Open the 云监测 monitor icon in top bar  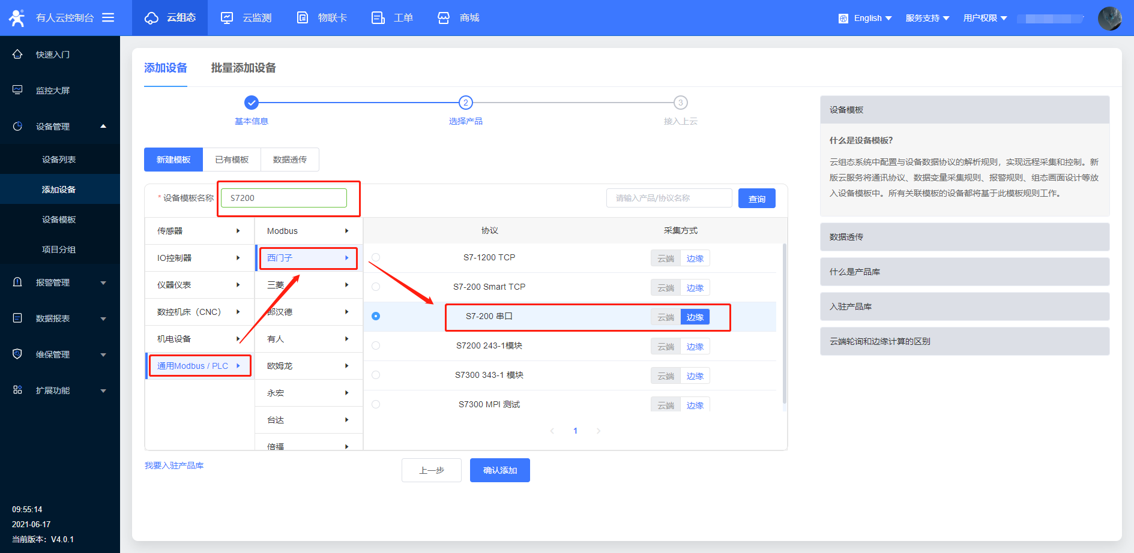227,18
